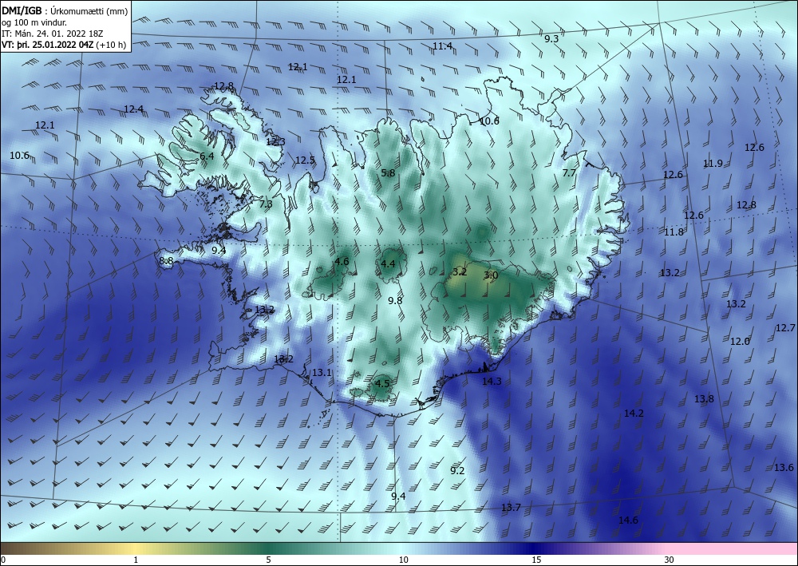Click the 15 label on the color scale
This screenshot has width=798, height=566.
click(x=536, y=560)
